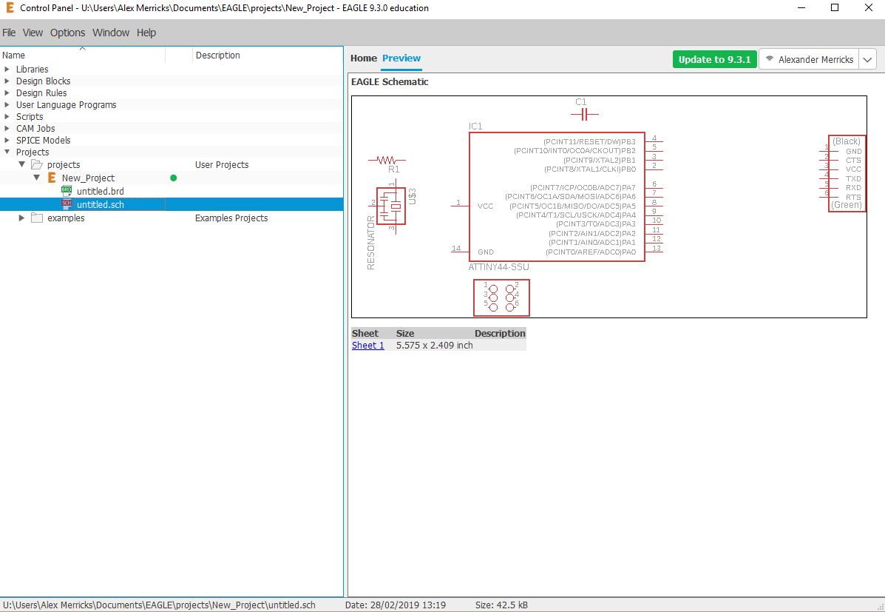Click the file path in status bar
Screen dimensions: 885x612
(159, 605)
